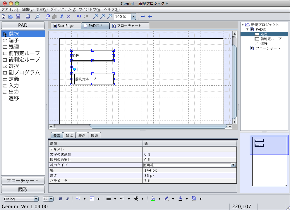Pick the 端子 terminal shape in palette
The width and height of the screenshot is (290, 210).
[23, 40]
